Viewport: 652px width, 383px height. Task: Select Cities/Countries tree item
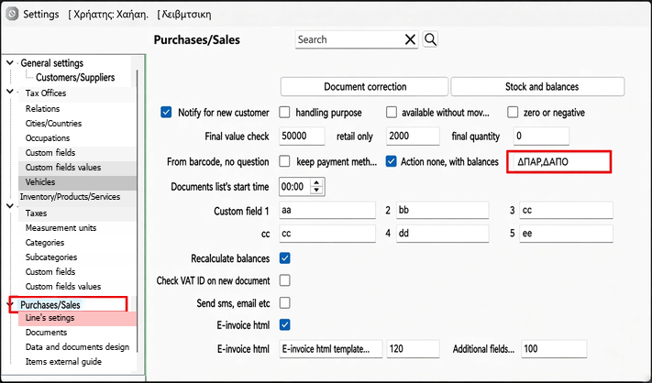point(53,124)
